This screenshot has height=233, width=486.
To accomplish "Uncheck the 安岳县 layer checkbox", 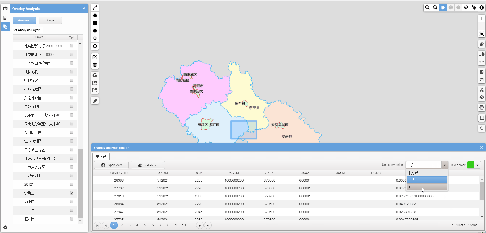I will click(x=72, y=193).
